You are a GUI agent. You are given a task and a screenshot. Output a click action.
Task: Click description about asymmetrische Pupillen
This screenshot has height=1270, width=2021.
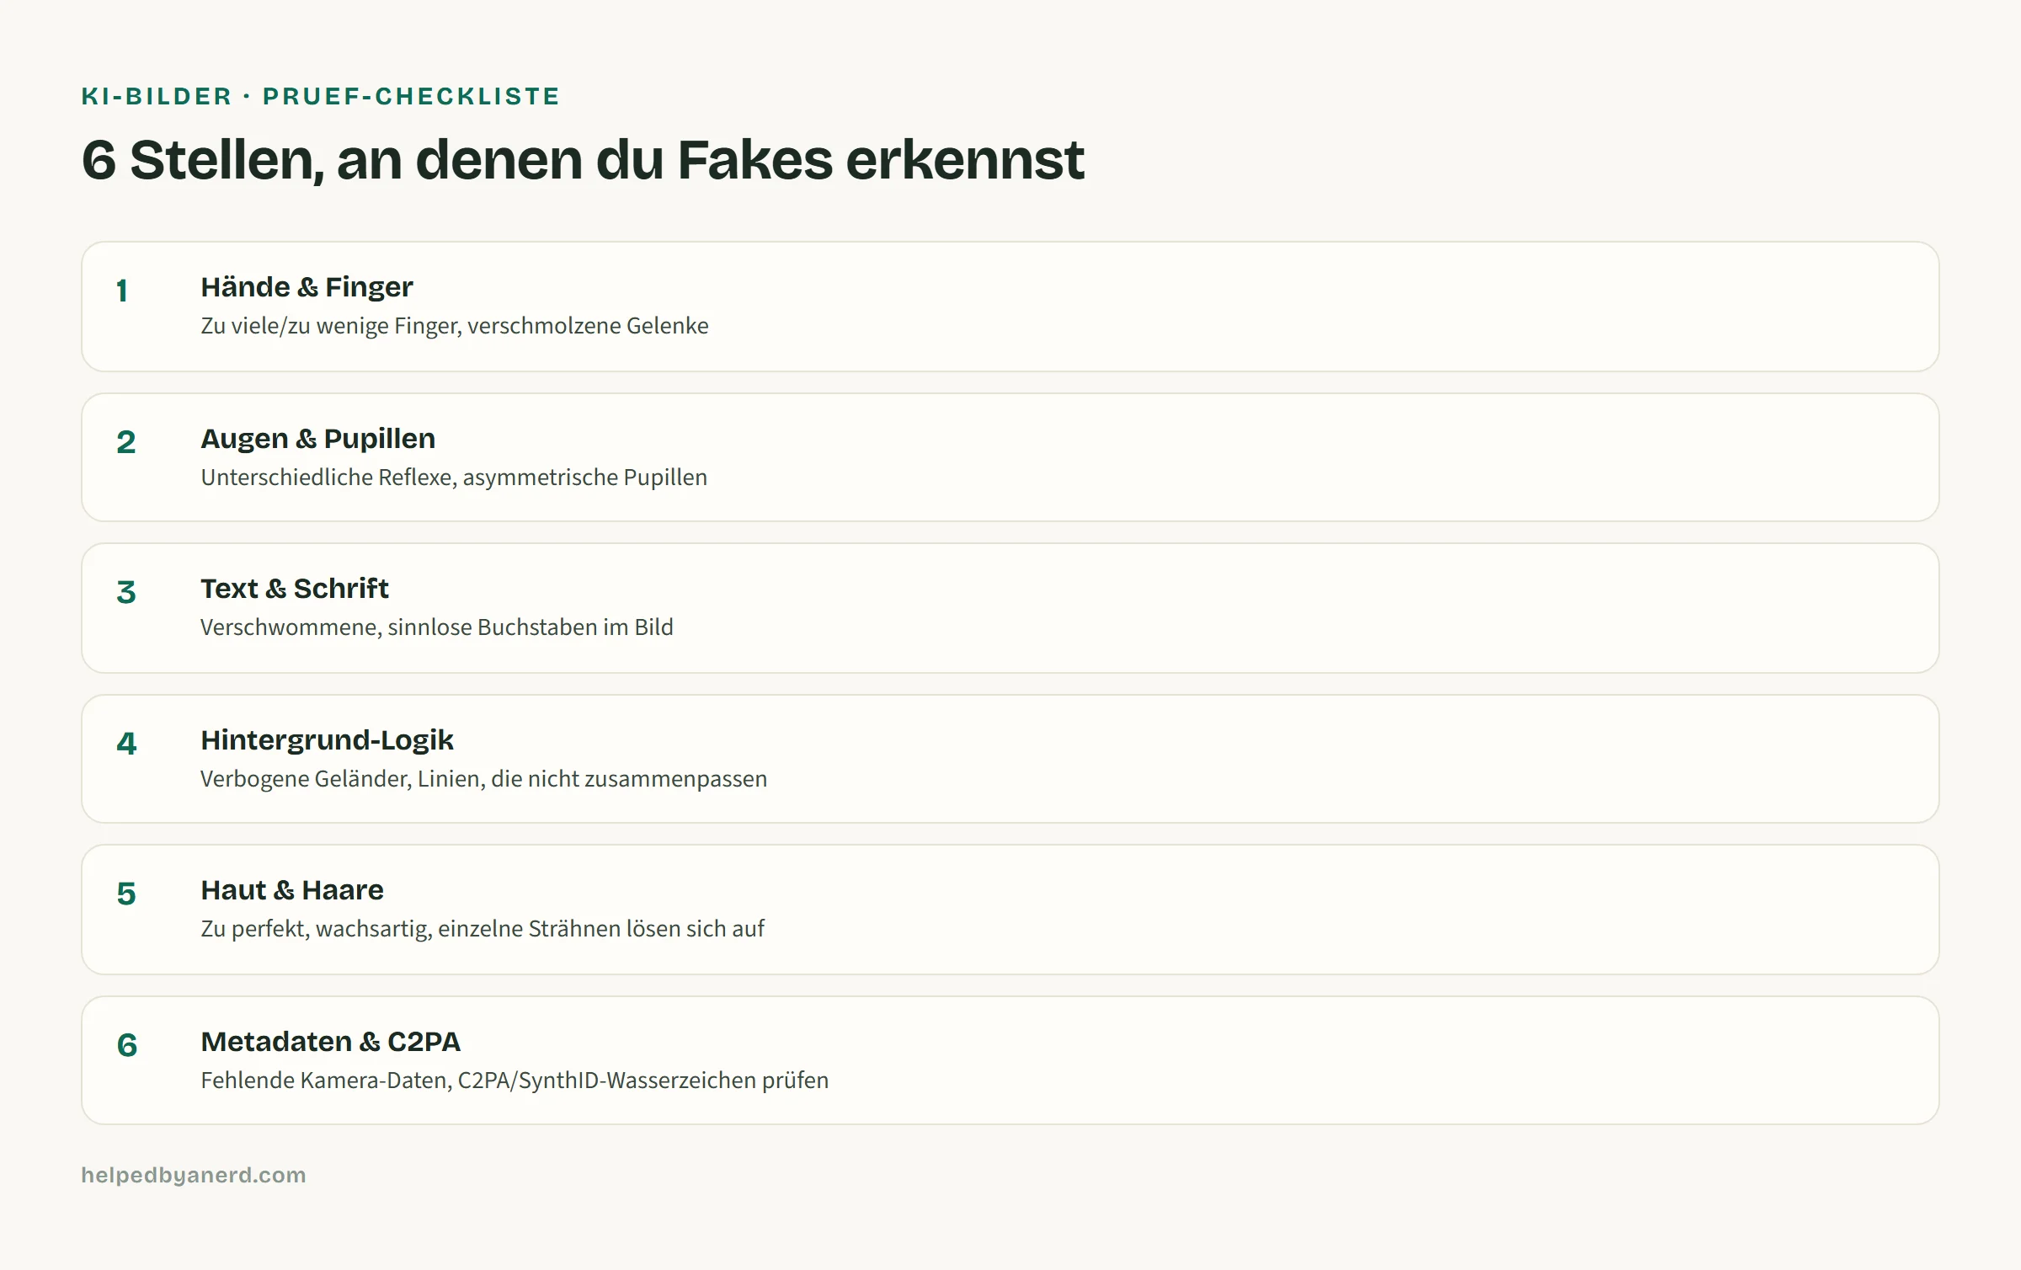(454, 478)
